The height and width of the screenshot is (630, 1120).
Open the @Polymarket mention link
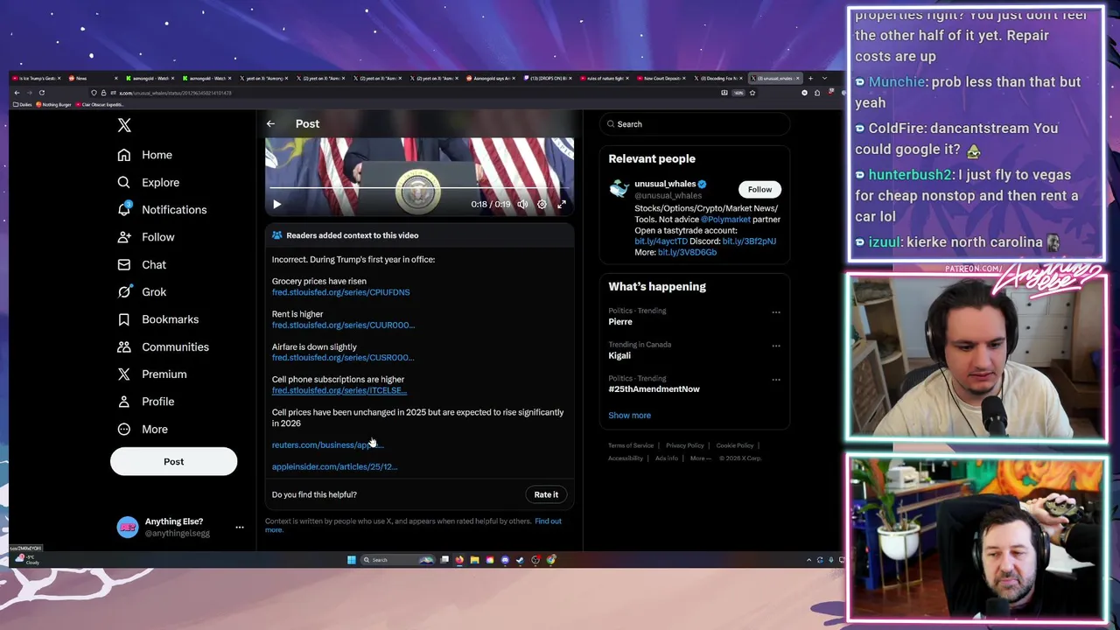click(x=725, y=220)
